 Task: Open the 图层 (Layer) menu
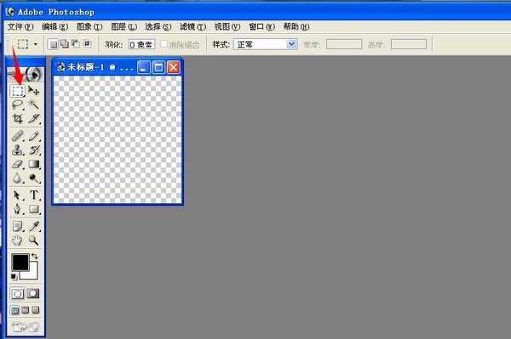pos(123,26)
